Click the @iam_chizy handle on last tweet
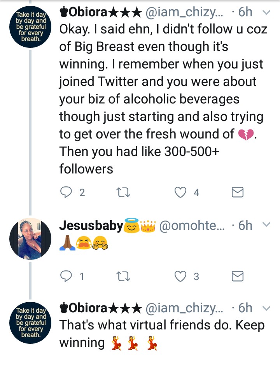Viewport: 280px width, 366px height. pyautogui.click(x=185, y=308)
